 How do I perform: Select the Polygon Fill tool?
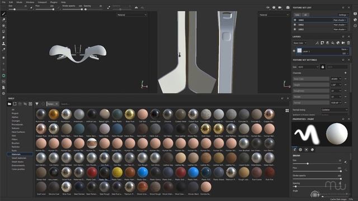(3, 32)
